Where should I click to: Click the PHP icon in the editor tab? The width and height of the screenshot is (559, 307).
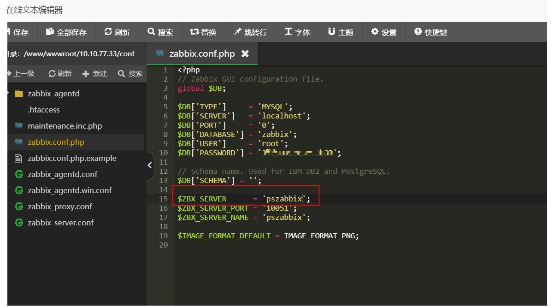(x=160, y=53)
